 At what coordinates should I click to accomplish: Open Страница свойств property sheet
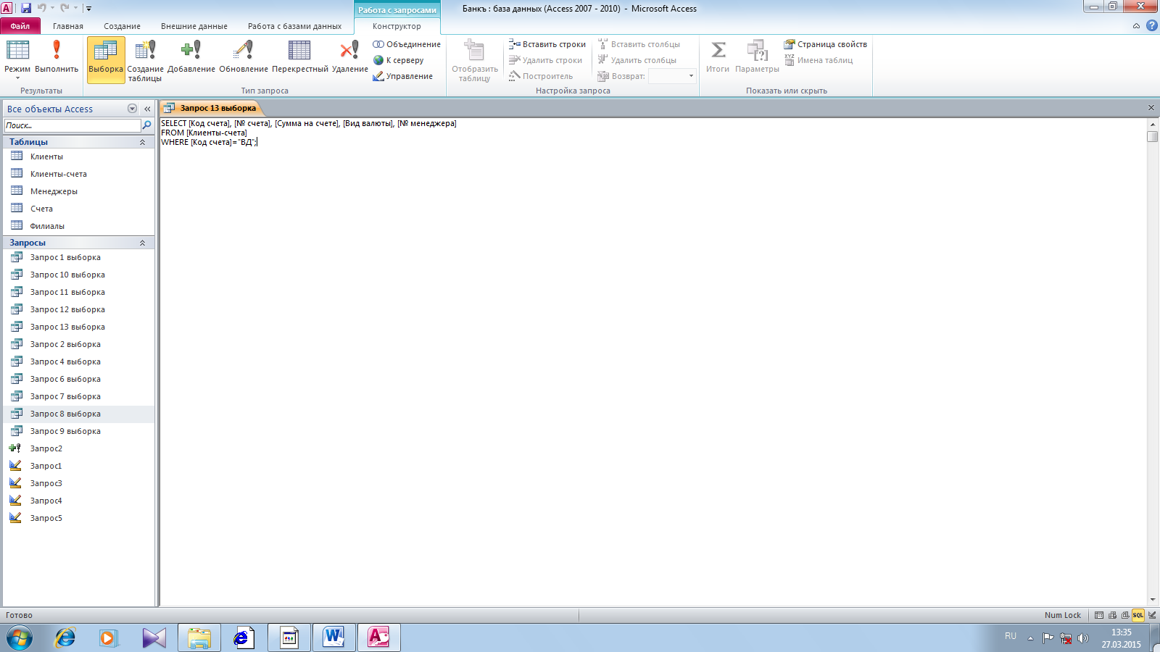pyautogui.click(x=825, y=44)
